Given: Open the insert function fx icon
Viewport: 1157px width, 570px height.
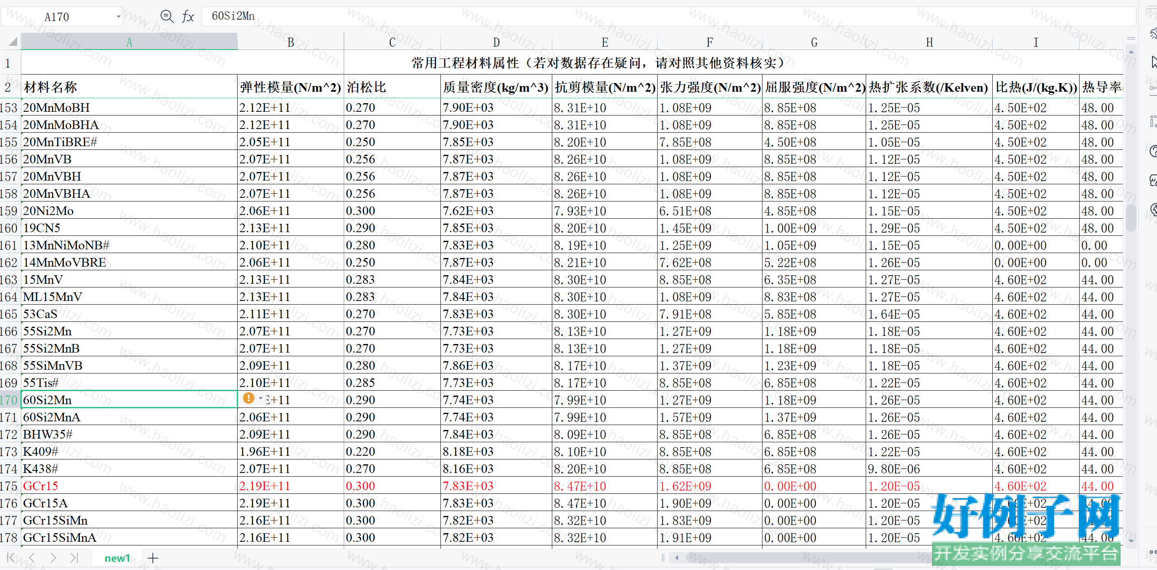Looking at the screenshot, I should point(188,17).
